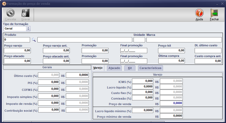Switch to the Atacado tab
Screen dimensions: 226x123
point(114,68)
